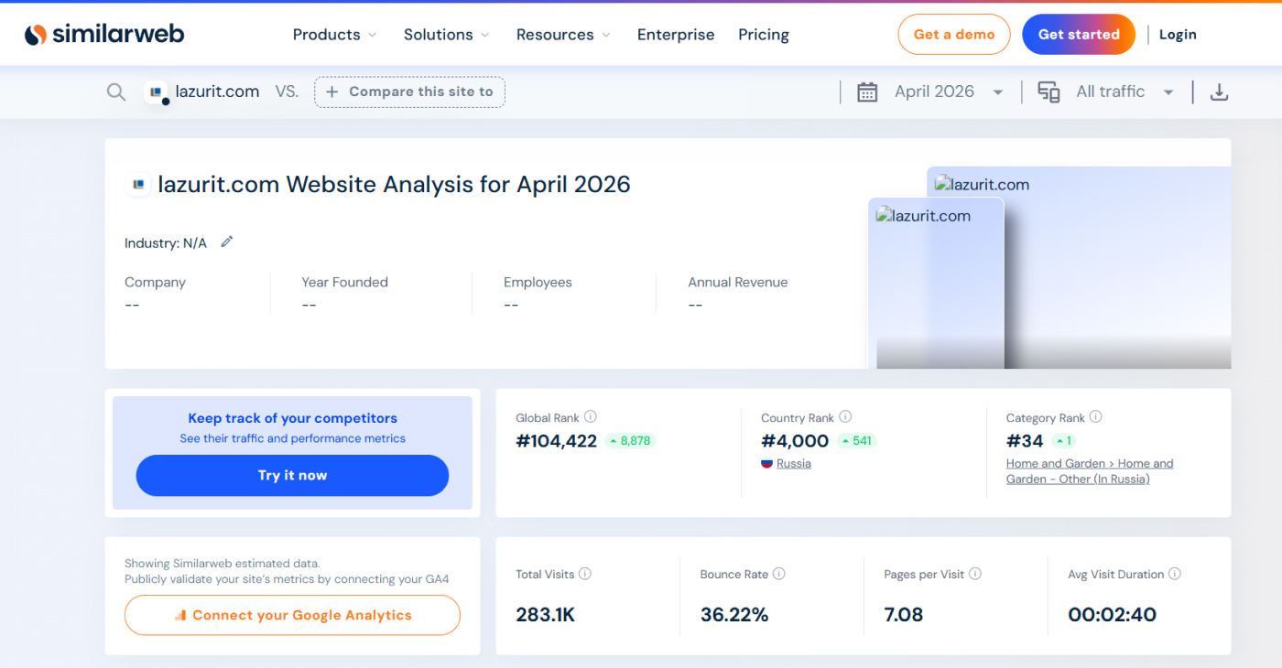
Task: Click the Similarweb logo
Action: click(x=103, y=35)
